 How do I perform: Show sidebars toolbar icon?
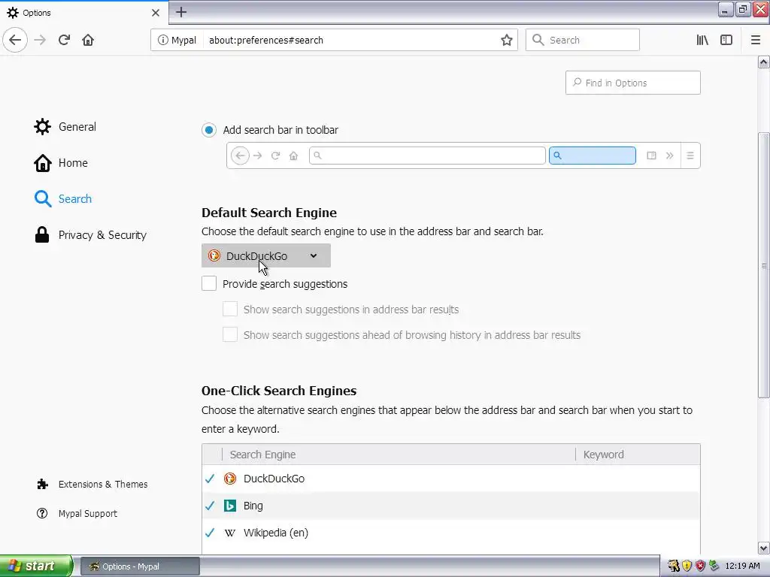(726, 40)
